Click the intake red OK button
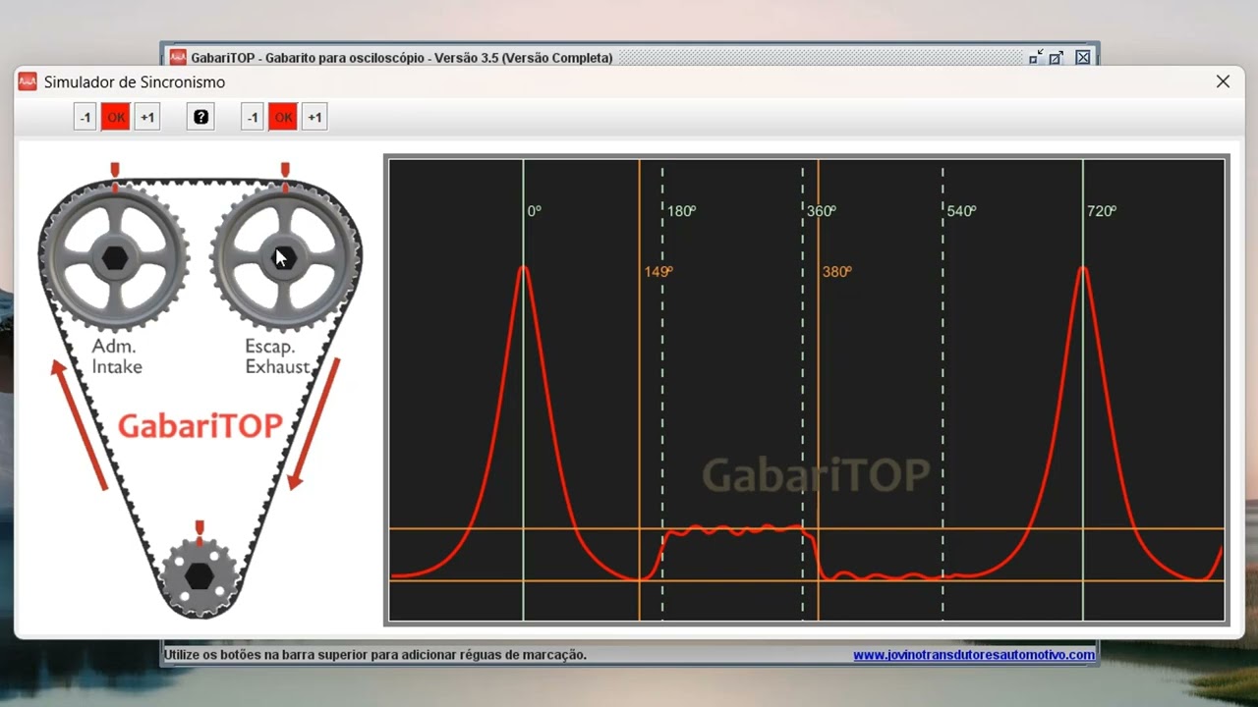Viewport: 1258px width, 707px height. 116,118
